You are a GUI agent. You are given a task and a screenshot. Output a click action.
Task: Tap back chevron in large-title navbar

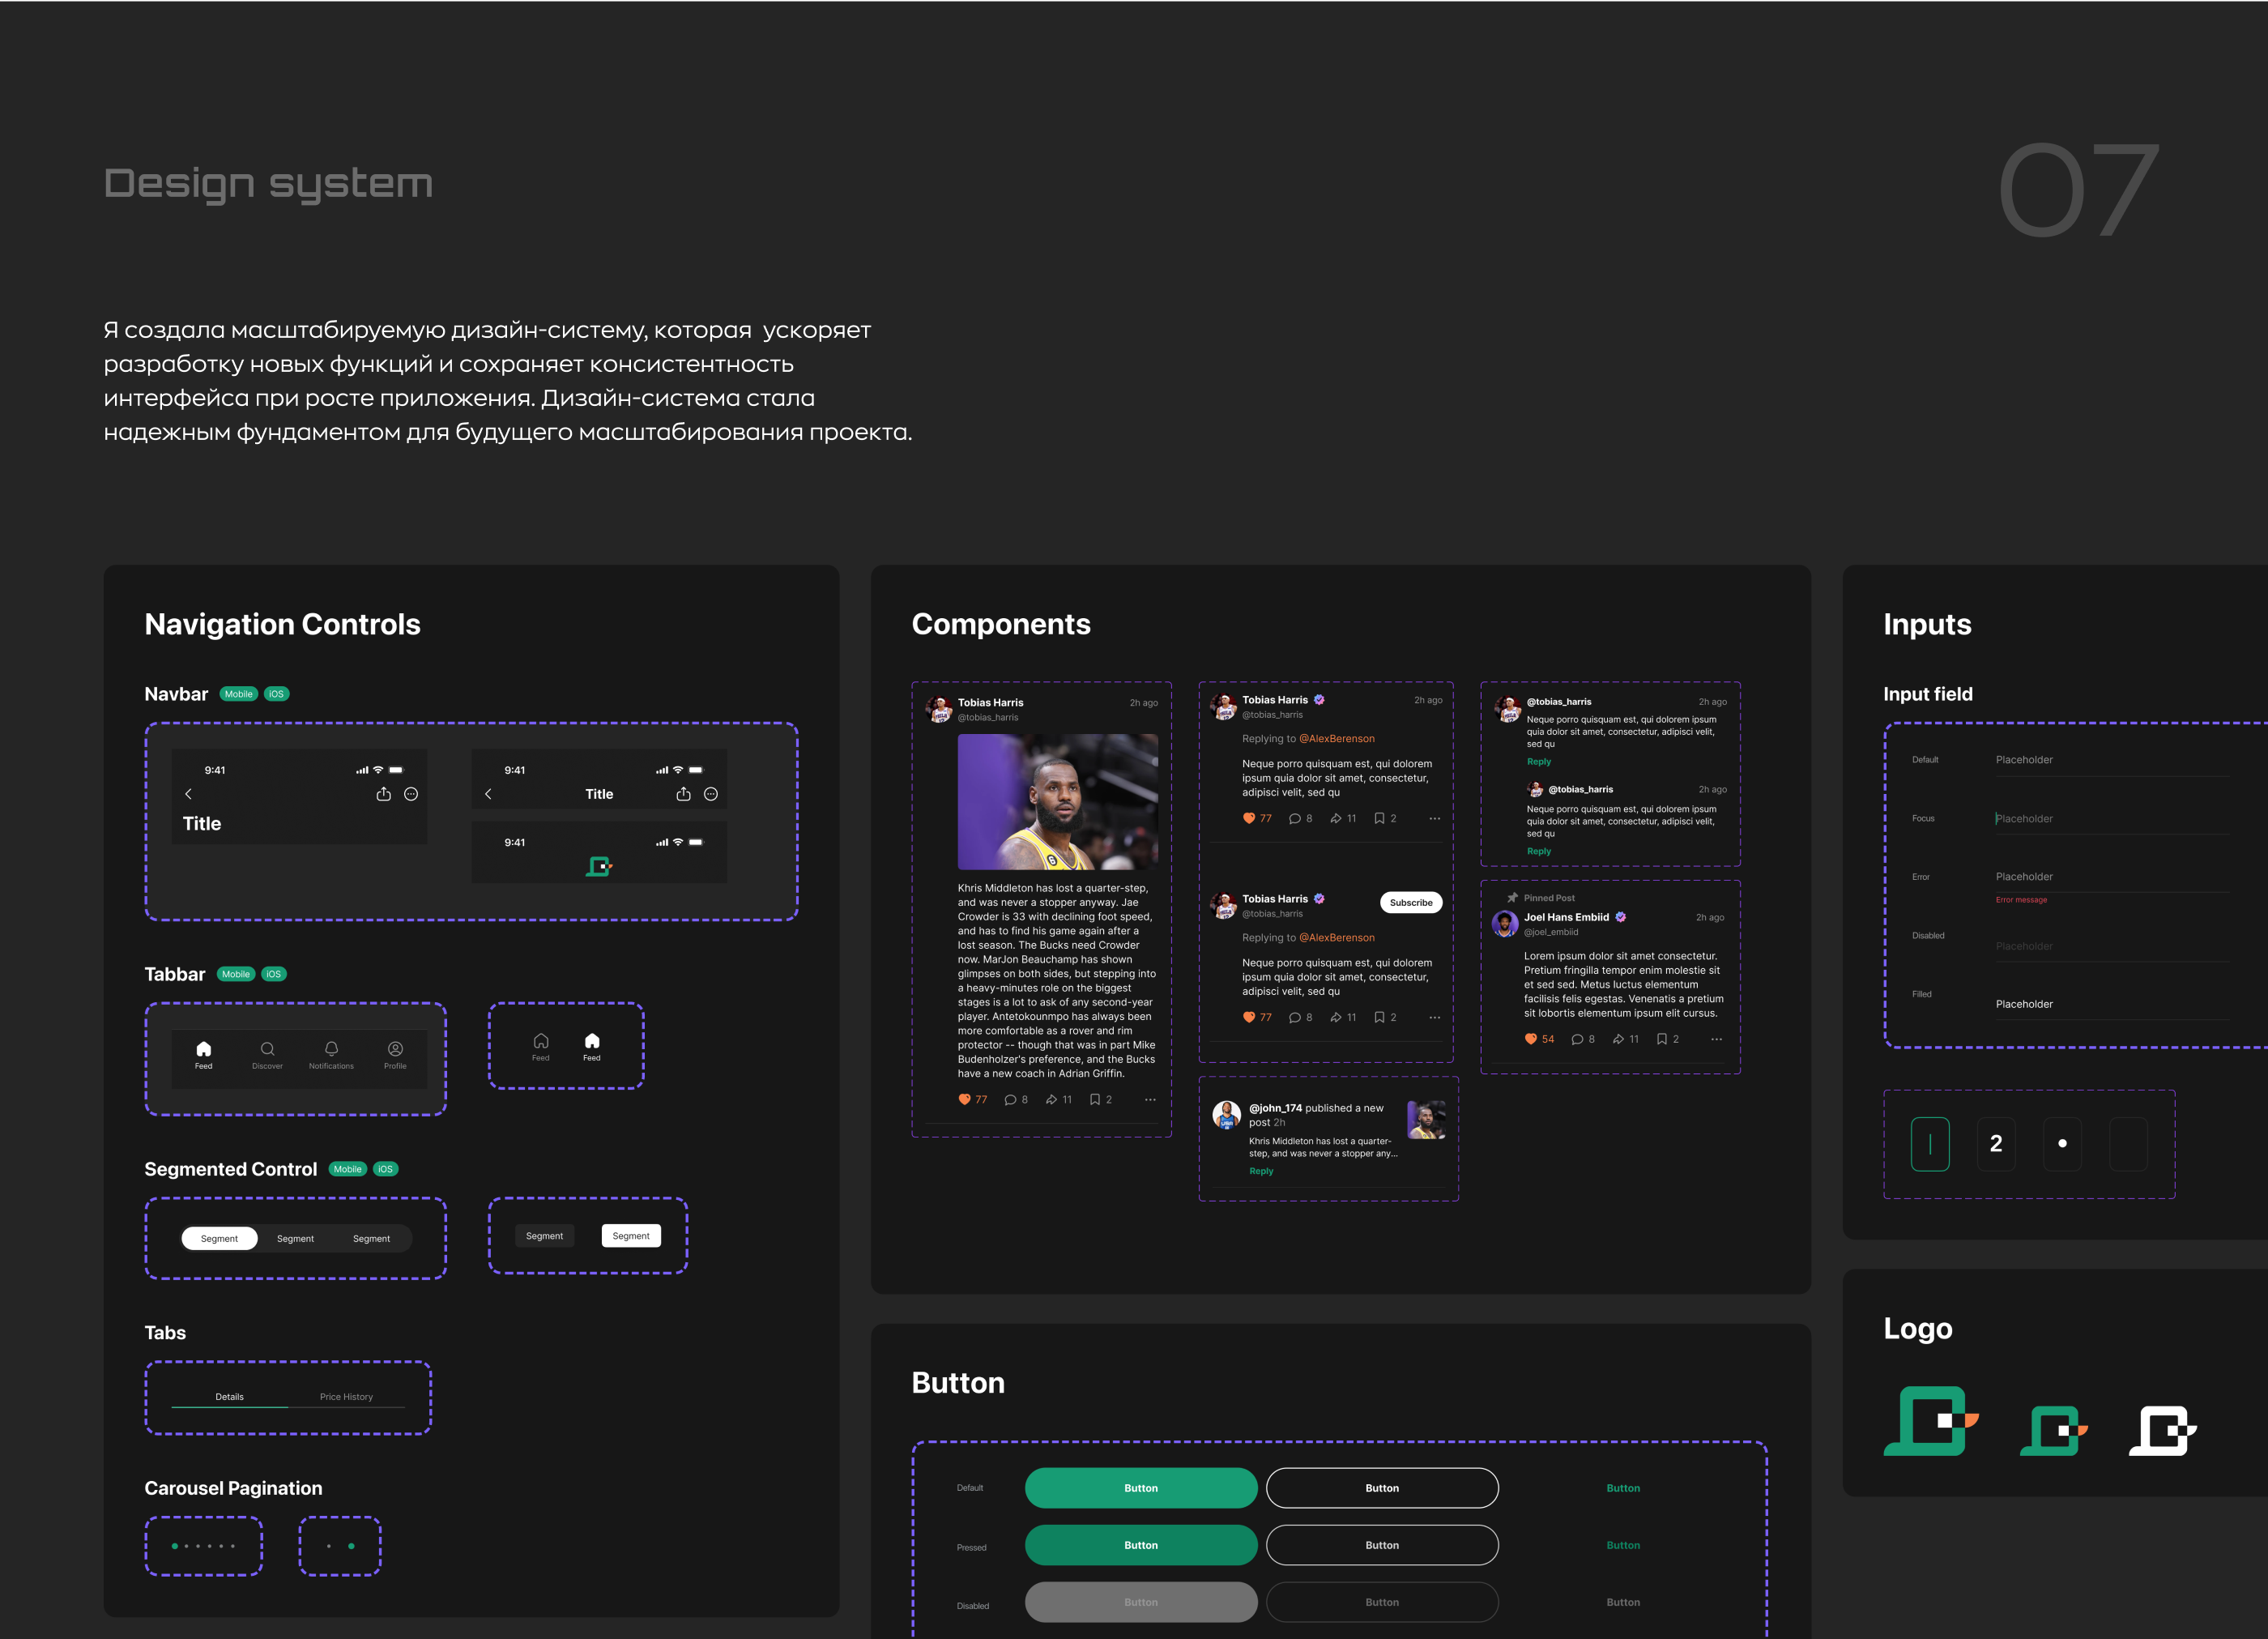tap(188, 794)
